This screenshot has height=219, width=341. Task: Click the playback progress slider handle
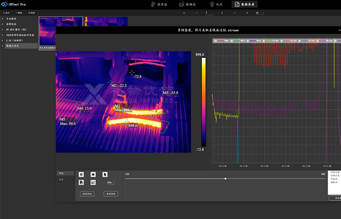tap(225, 179)
